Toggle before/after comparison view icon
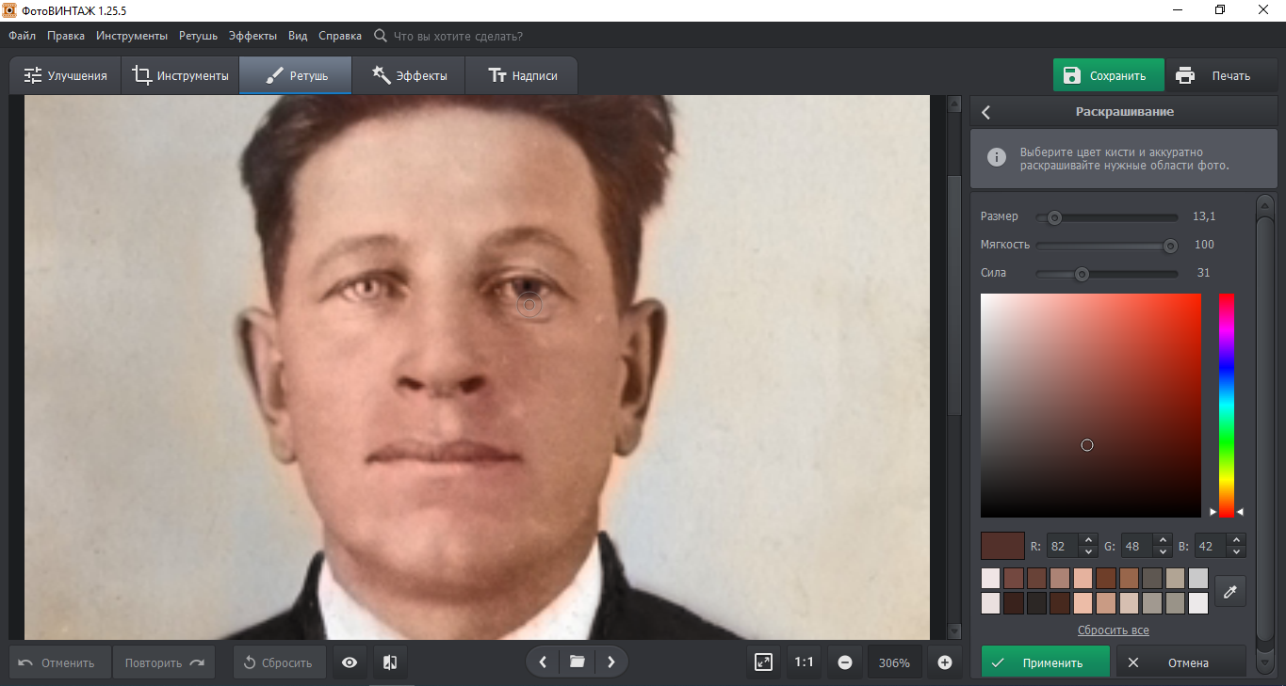This screenshot has width=1286, height=686. [390, 662]
